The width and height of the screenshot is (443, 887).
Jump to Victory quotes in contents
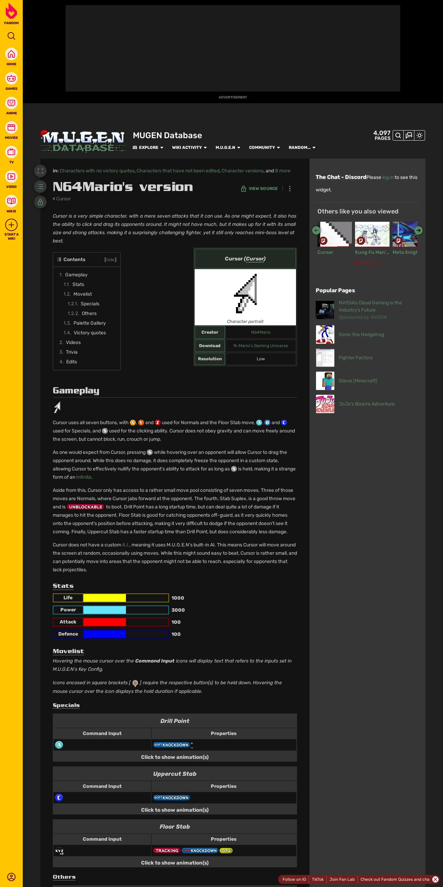tap(90, 333)
